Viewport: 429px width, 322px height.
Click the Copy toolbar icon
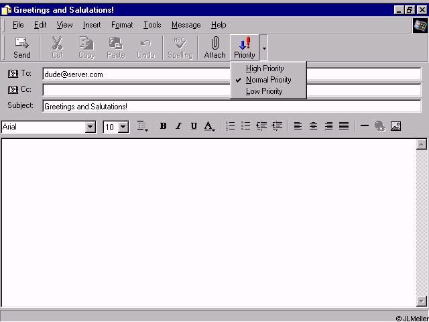pyautogui.click(x=86, y=43)
